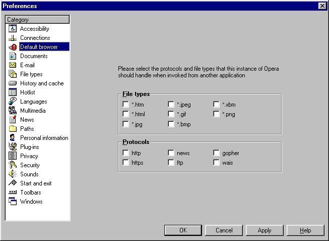Click the File types icon
Viewport: 329px width, 241px height.
click(x=13, y=74)
